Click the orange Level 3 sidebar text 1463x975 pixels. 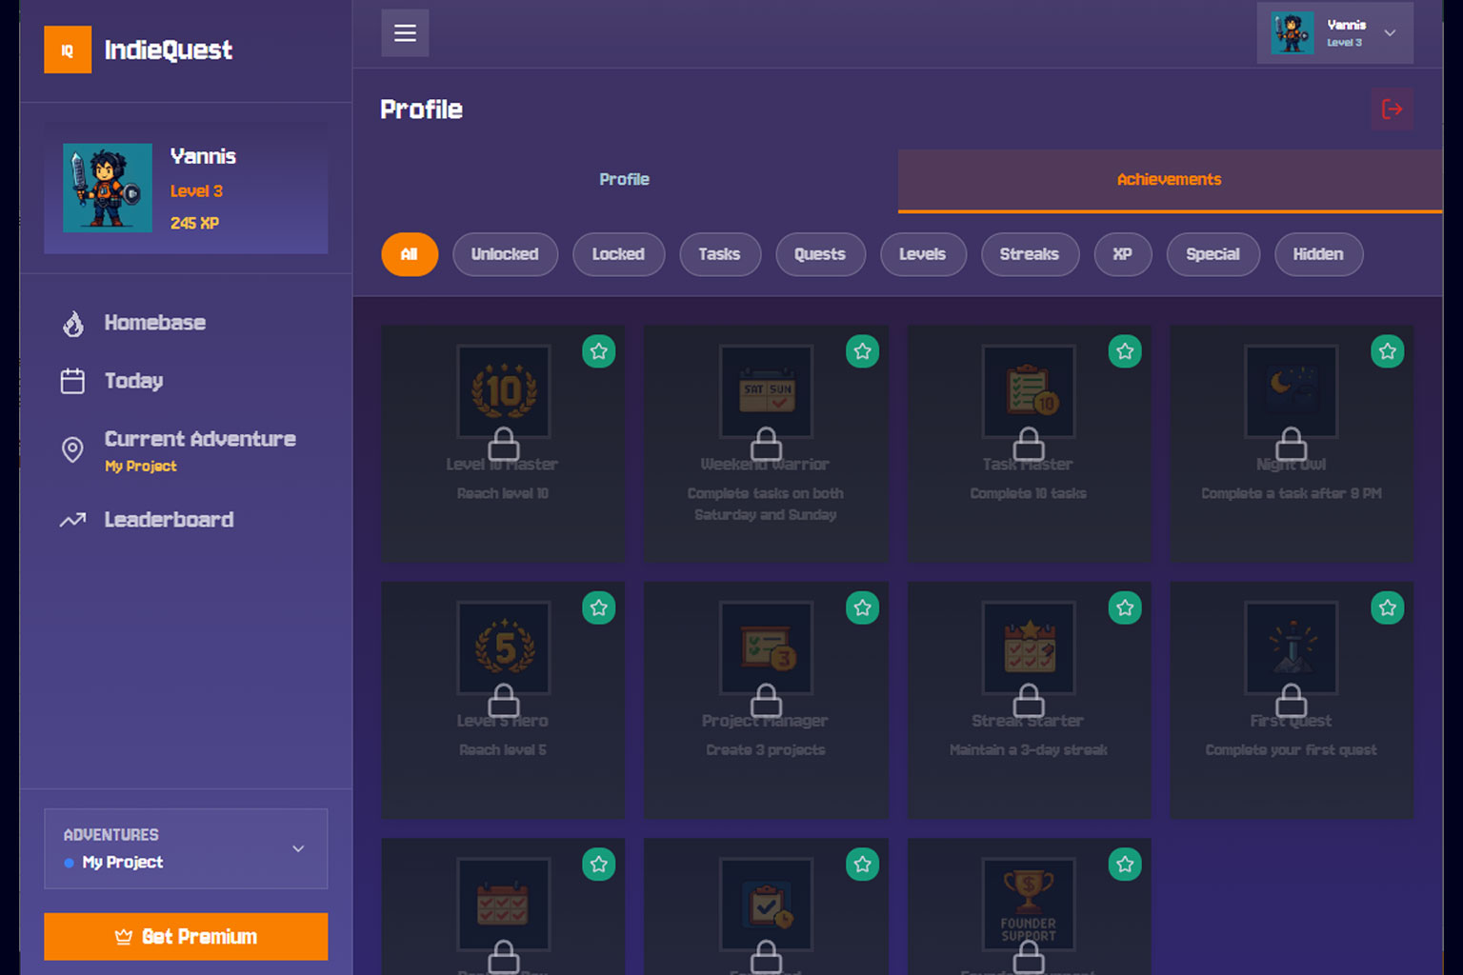tap(196, 191)
